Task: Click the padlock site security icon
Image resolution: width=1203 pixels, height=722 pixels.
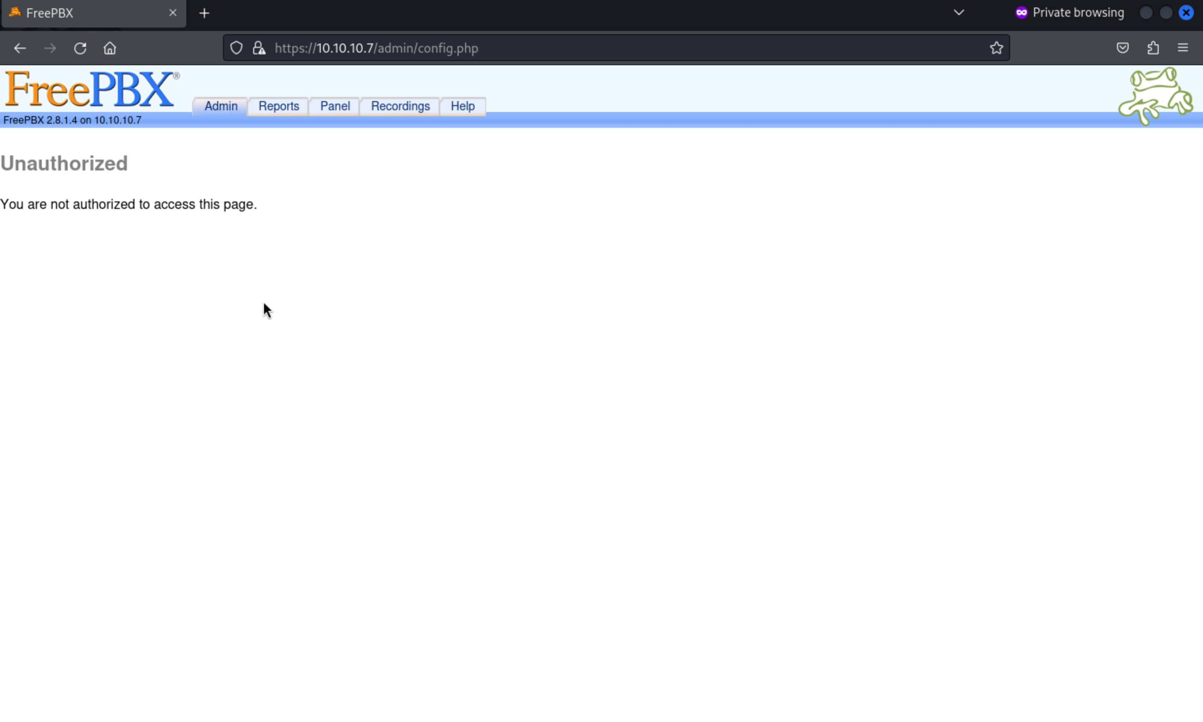Action: 259,48
